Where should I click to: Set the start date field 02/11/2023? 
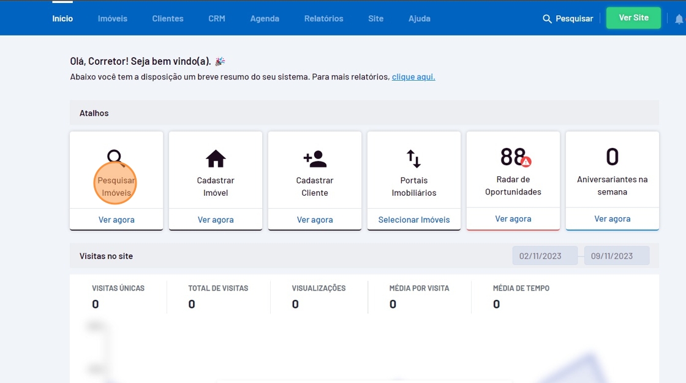pyautogui.click(x=545, y=256)
